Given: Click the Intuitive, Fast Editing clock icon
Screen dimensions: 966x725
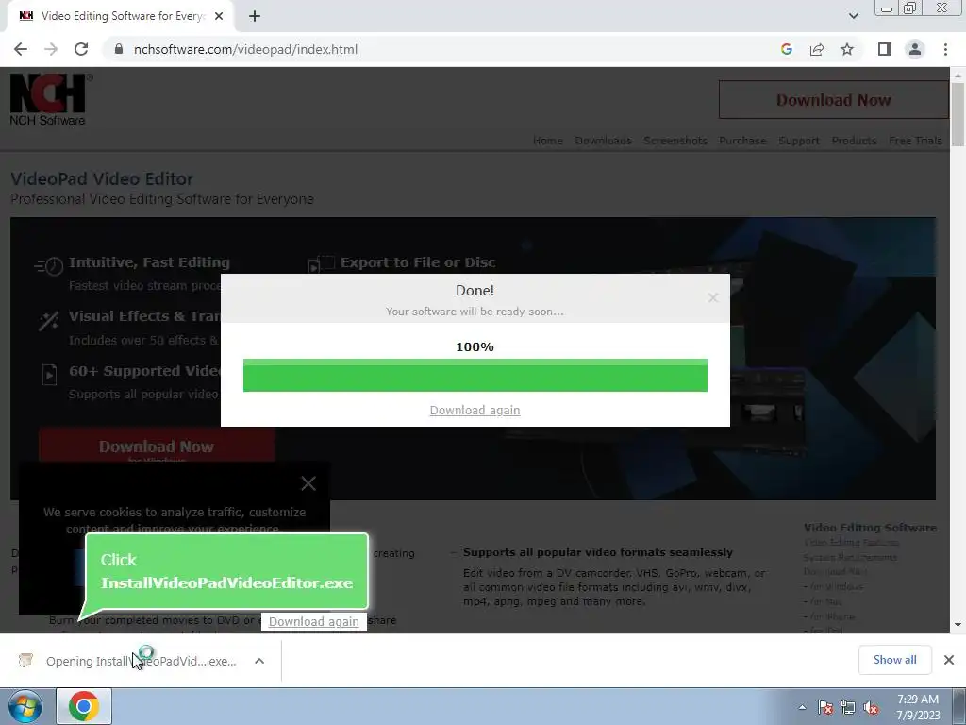Looking at the screenshot, I should click(49, 265).
